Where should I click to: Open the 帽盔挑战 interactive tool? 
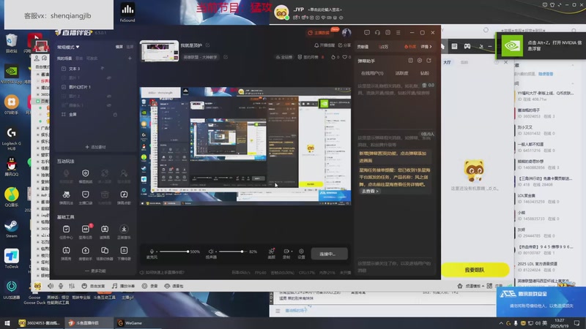tap(85, 176)
